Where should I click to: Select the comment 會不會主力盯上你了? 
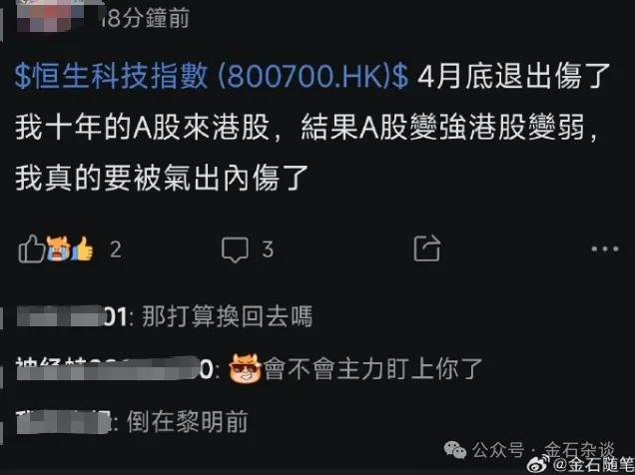(x=373, y=369)
